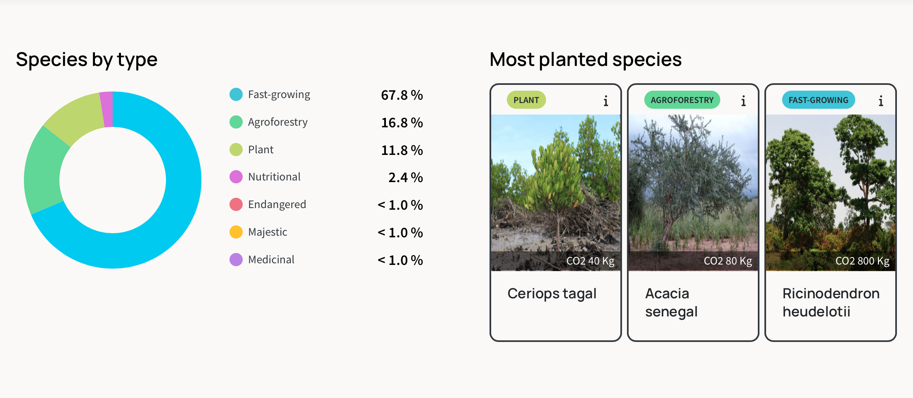The width and height of the screenshot is (913, 398).
Task: Open the Acacia senegal species name
Action: [x=672, y=303]
